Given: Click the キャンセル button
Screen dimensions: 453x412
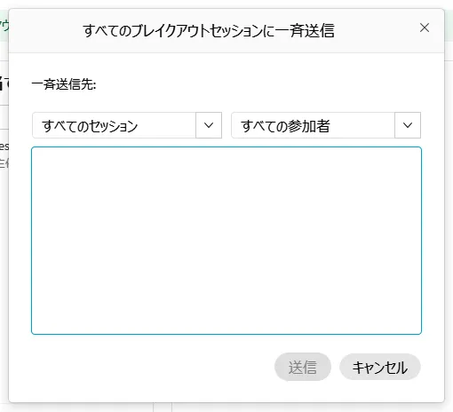Looking at the screenshot, I should pyautogui.click(x=380, y=367).
